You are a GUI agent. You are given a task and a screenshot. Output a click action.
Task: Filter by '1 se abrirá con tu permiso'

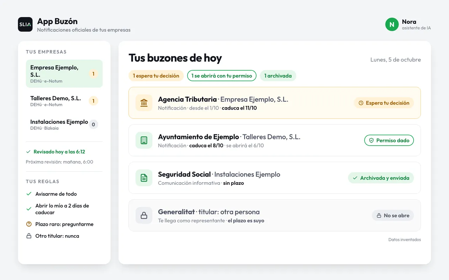[x=222, y=76]
